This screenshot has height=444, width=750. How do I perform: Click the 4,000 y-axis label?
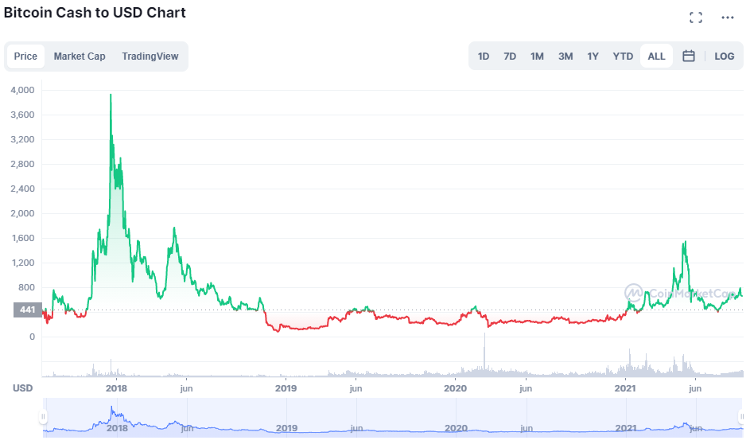coord(22,90)
